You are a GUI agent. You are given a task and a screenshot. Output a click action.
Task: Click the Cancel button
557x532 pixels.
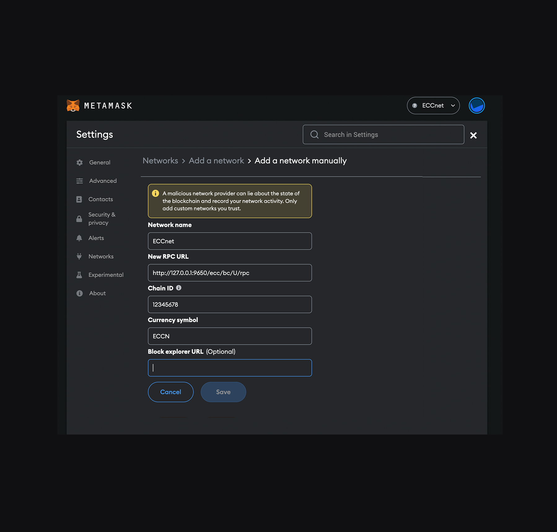[x=170, y=392]
